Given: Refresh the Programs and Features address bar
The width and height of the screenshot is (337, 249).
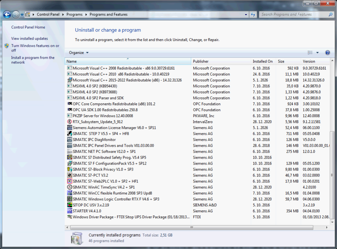Looking at the screenshot, I should click(x=253, y=14).
